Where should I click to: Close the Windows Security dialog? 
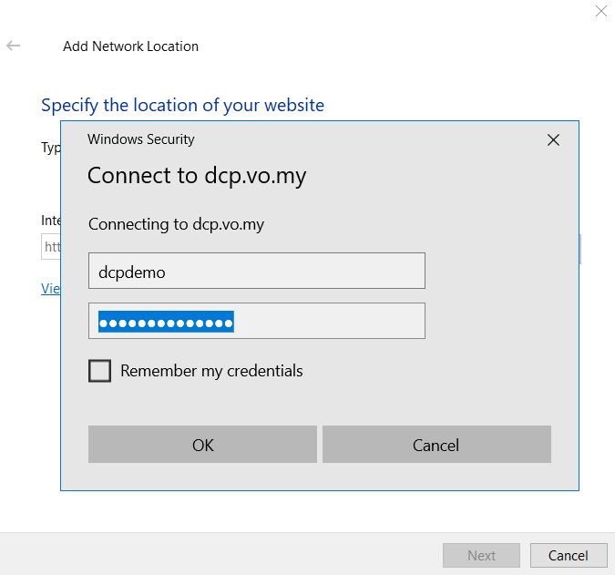tap(552, 140)
